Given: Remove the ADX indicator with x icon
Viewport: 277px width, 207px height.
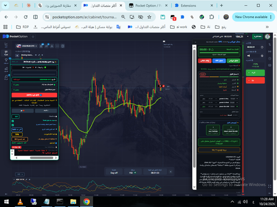Looking at the screenshot, I should point(29,179).
